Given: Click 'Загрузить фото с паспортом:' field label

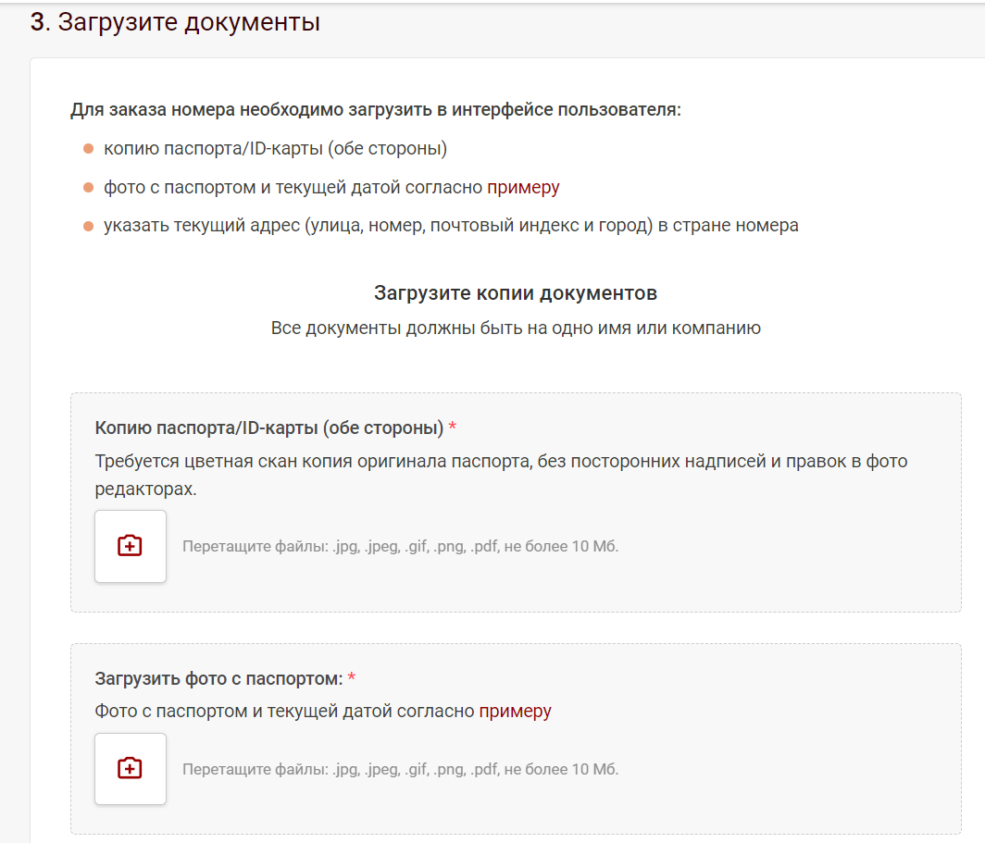Looking at the screenshot, I should (218, 679).
